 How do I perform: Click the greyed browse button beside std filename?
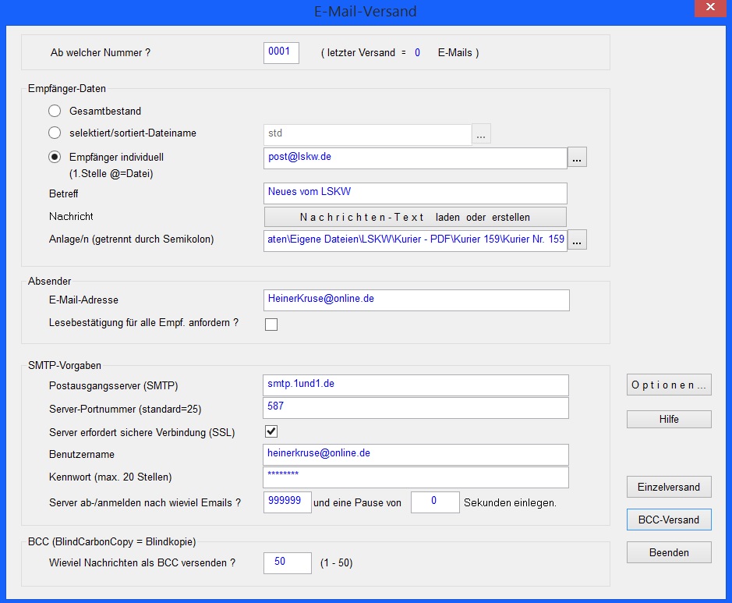[x=481, y=134]
